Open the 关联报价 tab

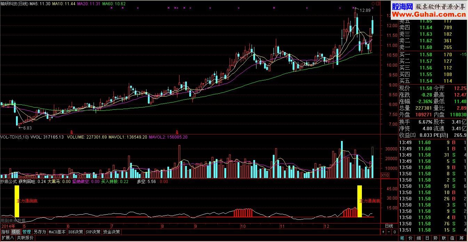point(25,238)
